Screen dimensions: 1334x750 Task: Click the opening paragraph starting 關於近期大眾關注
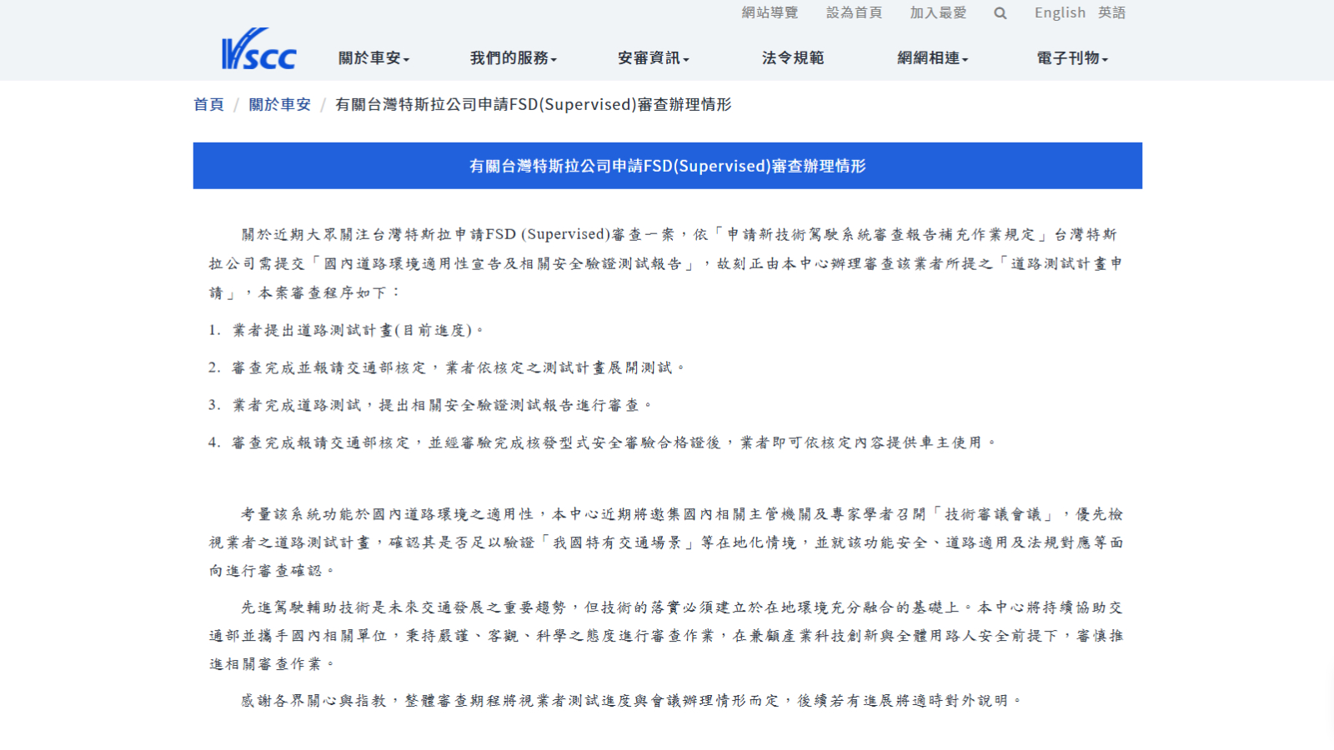666,263
